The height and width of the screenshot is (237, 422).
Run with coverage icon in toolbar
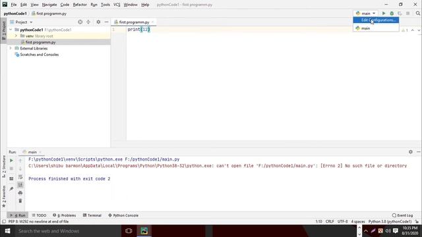click(400, 13)
